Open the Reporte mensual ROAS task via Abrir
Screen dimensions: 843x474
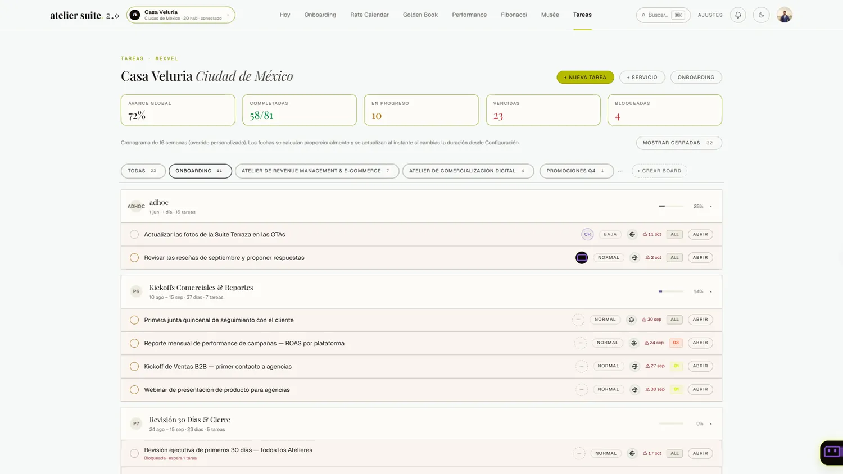(x=700, y=343)
